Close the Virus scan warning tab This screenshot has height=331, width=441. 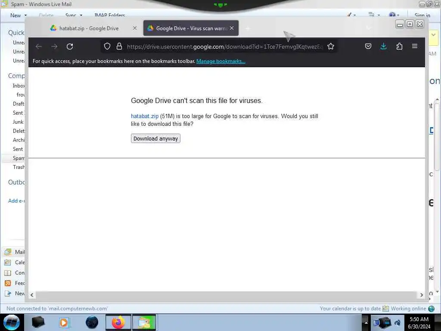pyautogui.click(x=232, y=28)
